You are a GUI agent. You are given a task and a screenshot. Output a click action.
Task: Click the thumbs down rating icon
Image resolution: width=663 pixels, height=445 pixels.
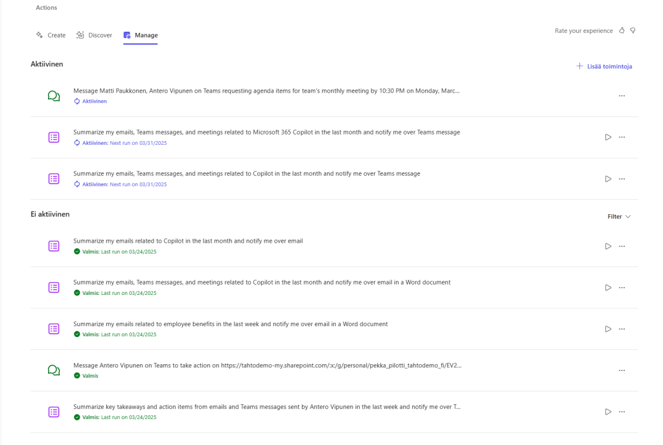pyautogui.click(x=633, y=30)
